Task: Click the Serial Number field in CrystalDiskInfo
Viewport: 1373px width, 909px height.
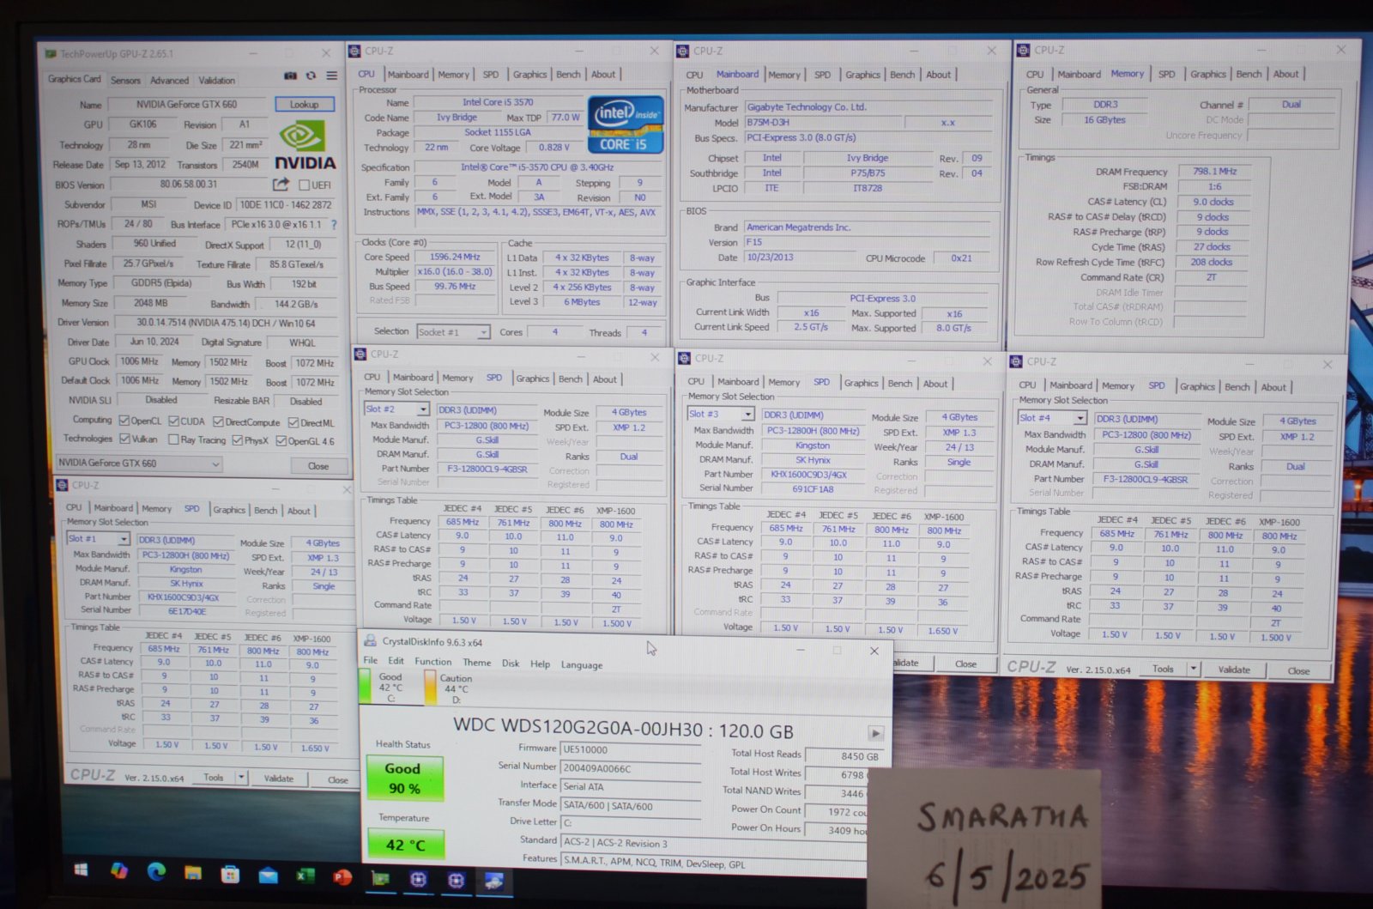Action: click(630, 767)
